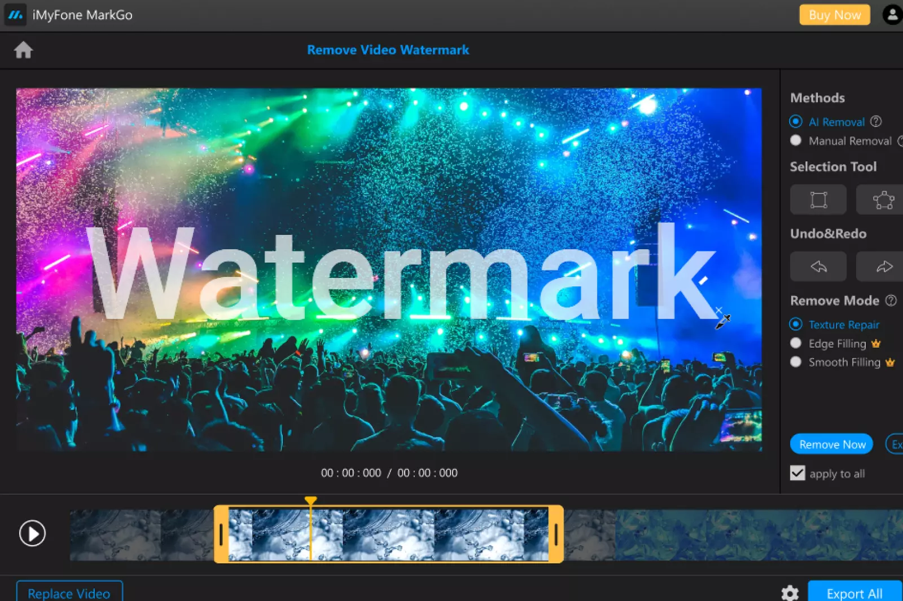903x601 pixels.
Task: Click the Watermark text in video preview
Action: 402,272
